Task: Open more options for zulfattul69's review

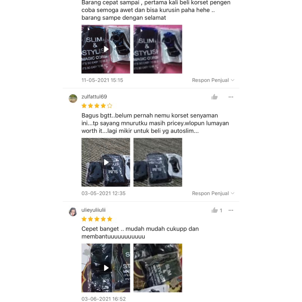Action: pyautogui.click(x=231, y=97)
